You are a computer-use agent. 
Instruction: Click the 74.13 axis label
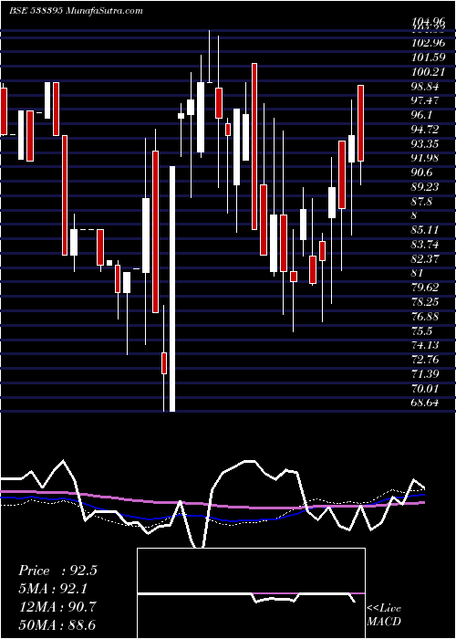tap(425, 346)
